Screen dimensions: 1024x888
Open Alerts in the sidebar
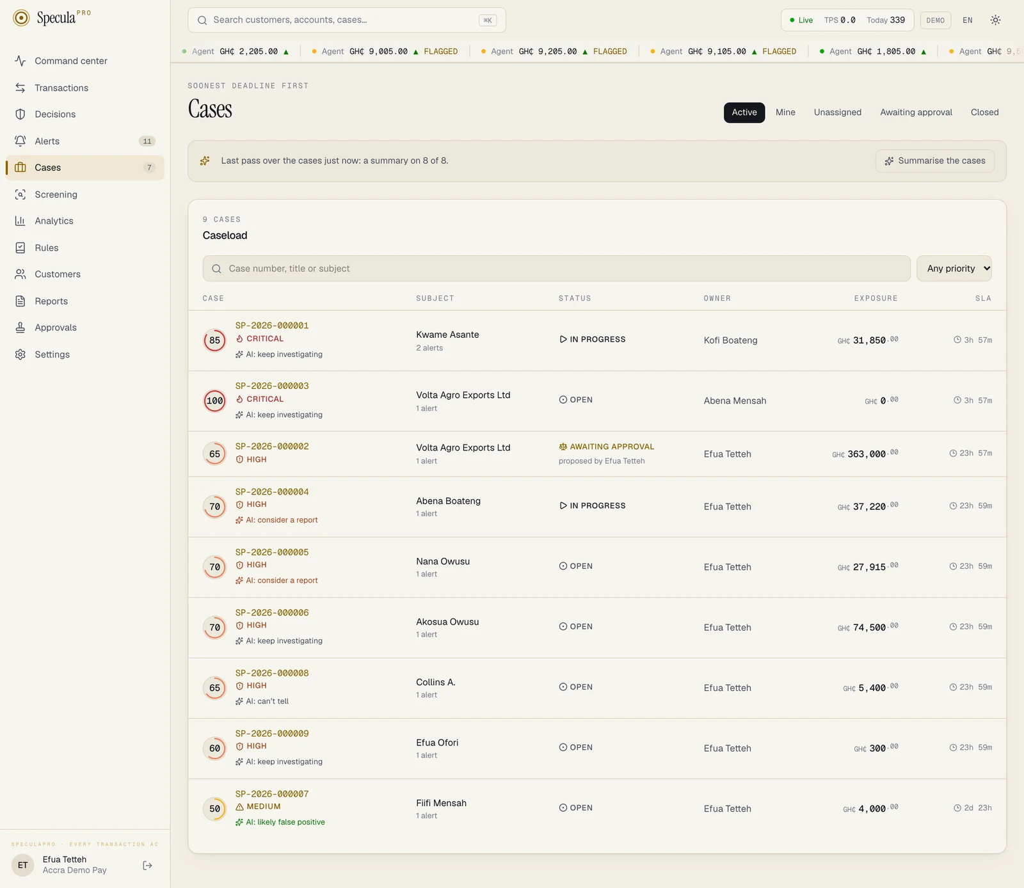point(84,141)
